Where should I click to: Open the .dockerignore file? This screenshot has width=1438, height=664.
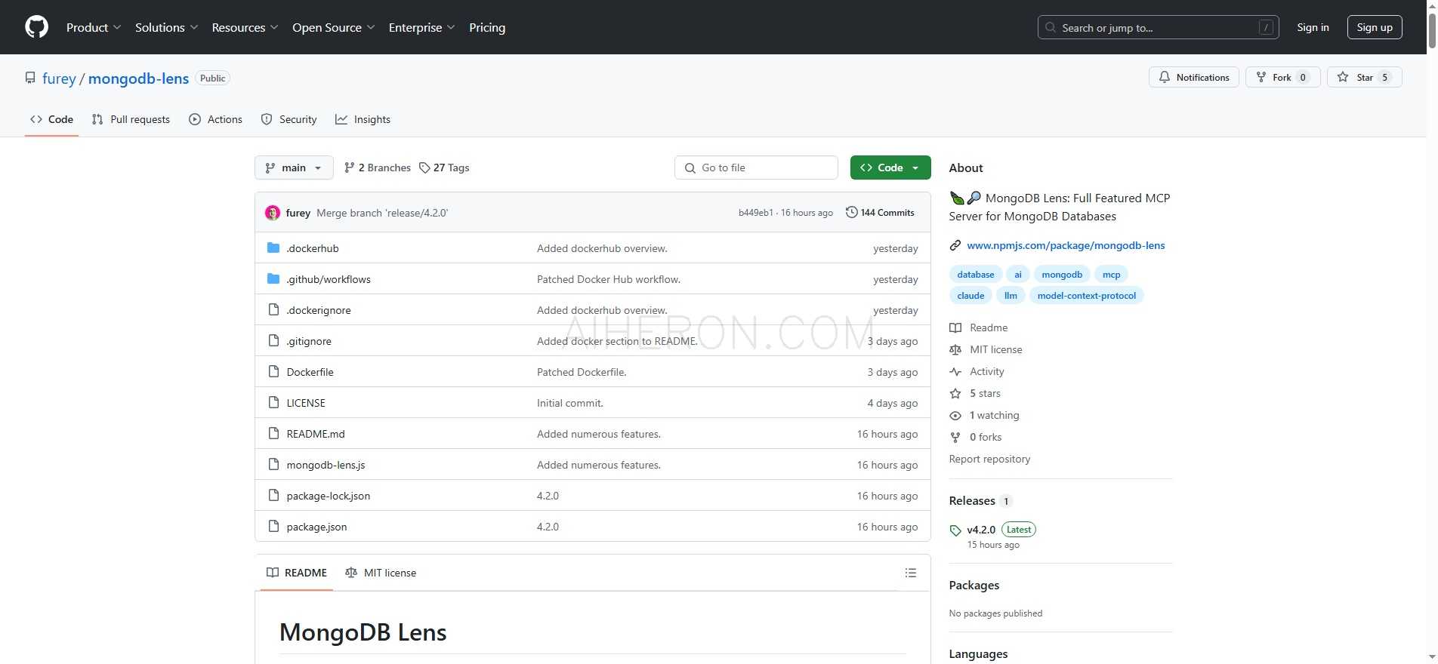pyautogui.click(x=319, y=310)
